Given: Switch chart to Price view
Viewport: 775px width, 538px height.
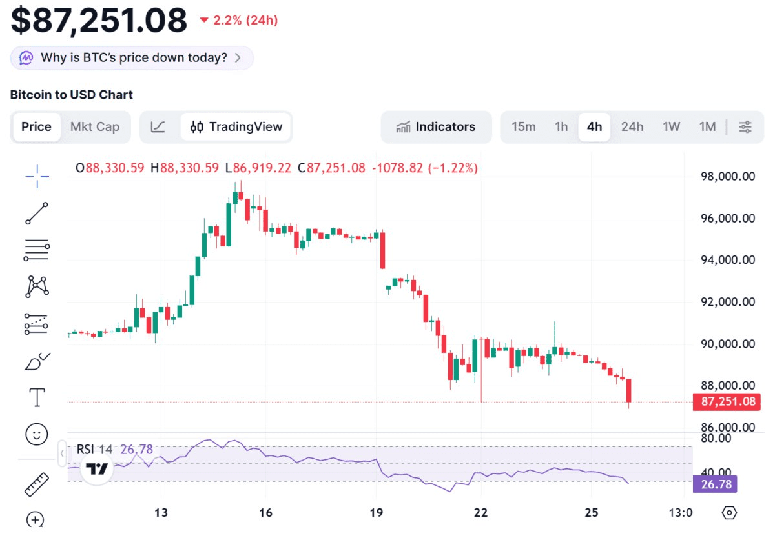Looking at the screenshot, I should pyautogui.click(x=36, y=127).
